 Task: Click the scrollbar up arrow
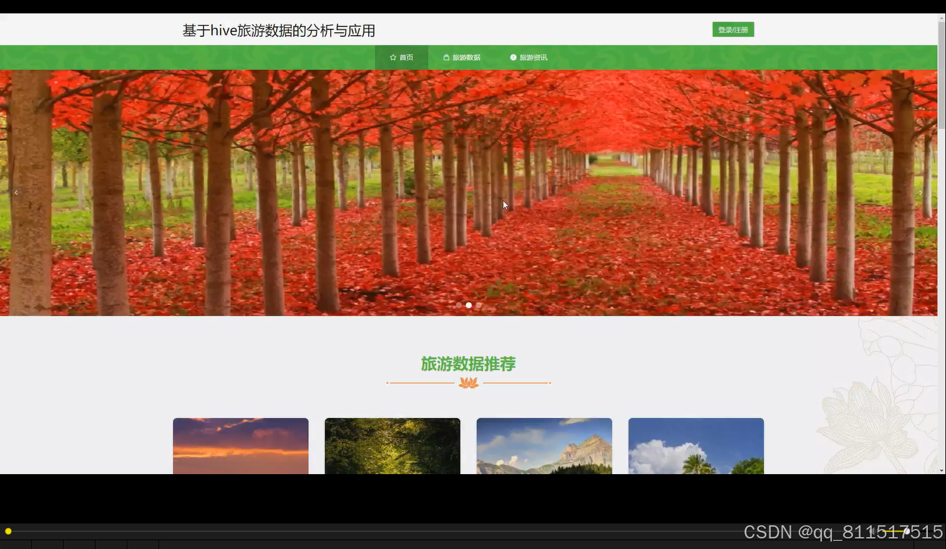(940, 18)
